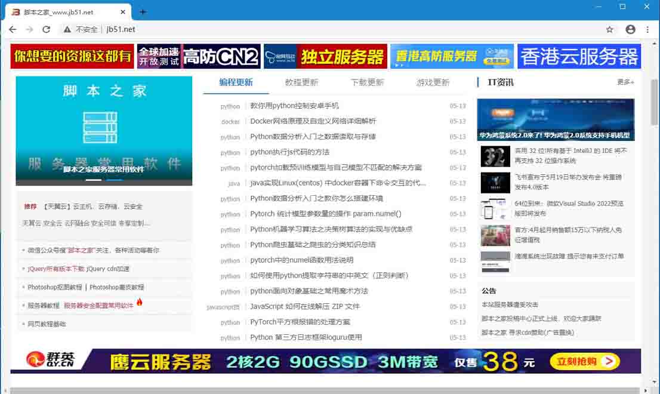Click 更多+ beside IT资讯
Viewport: 660px width, 394px height.
click(625, 82)
